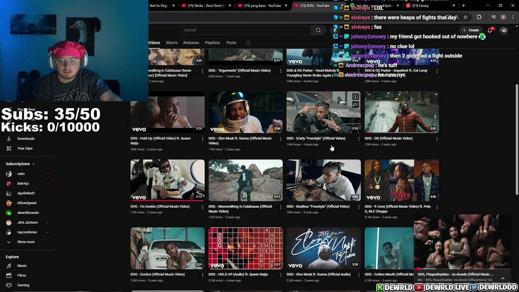
Task: Open DDG - Exotics video title
Action: [x=158, y=275]
